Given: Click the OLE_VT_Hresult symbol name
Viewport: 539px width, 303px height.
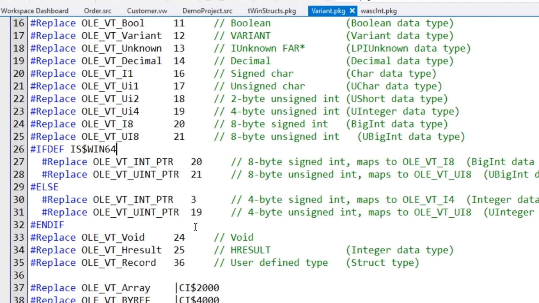Looking at the screenshot, I should pyautogui.click(x=121, y=250).
